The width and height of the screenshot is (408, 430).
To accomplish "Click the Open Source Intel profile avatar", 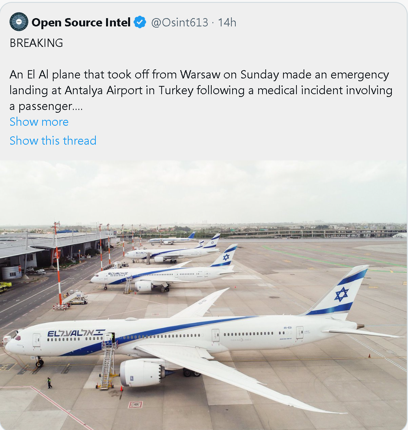I will (19, 22).
